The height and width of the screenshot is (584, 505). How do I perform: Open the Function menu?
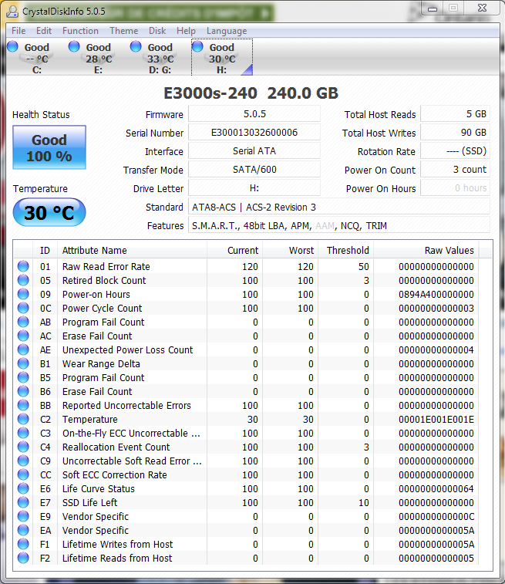coord(80,31)
